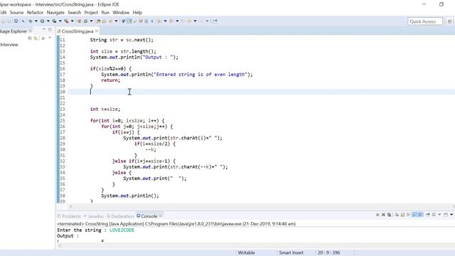This screenshot has height=256, width=455.
Task: Navigate Forward arrow icon
Action: pyautogui.click(x=201, y=21)
